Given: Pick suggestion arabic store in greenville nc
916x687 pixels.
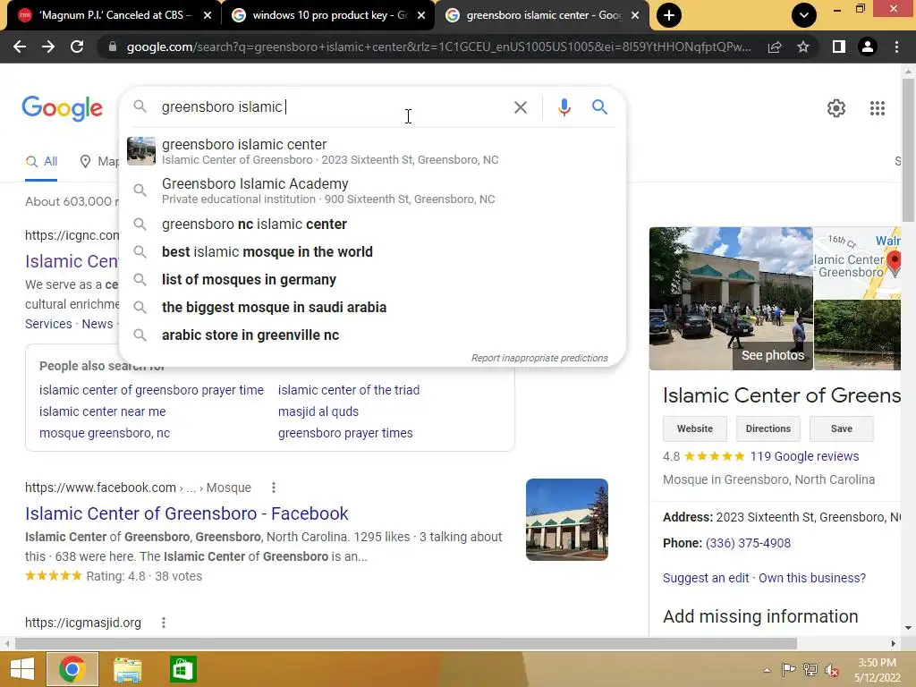Looking at the screenshot, I should [373, 335].
